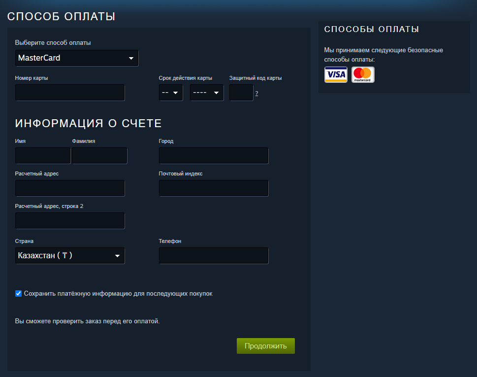
Task: Select Расчетный адрес строка 2 field
Action: click(70, 221)
